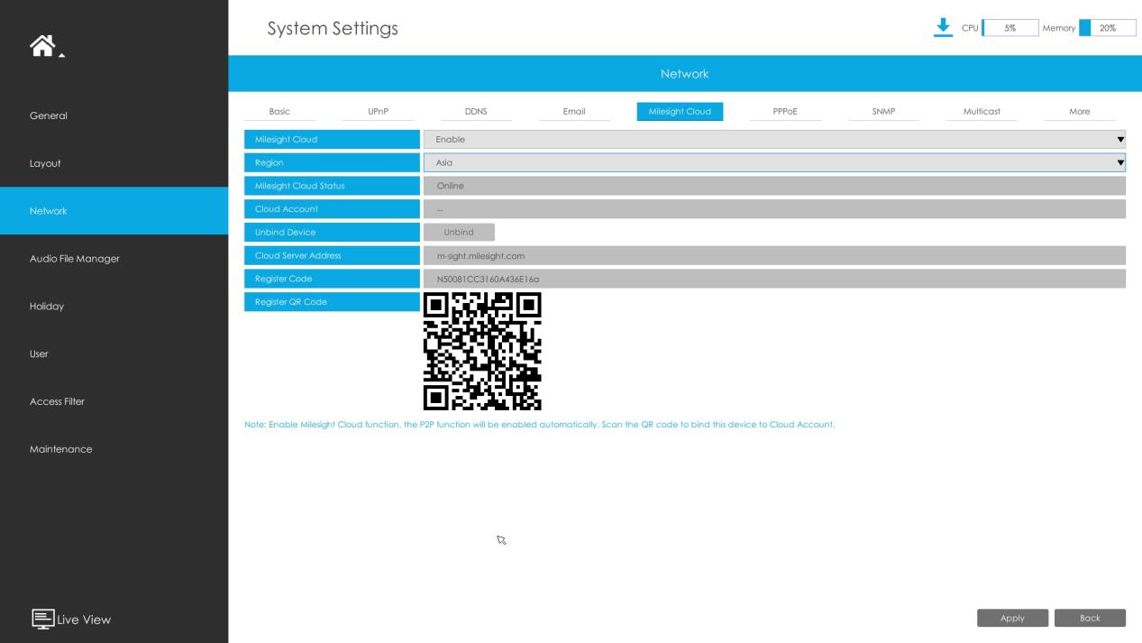Click the Register QR Code image
The width and height of the screenshot is (1142, 643).
coord(482,352)
